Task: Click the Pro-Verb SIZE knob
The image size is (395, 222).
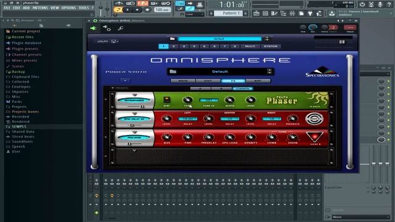Action: [167, 138]
